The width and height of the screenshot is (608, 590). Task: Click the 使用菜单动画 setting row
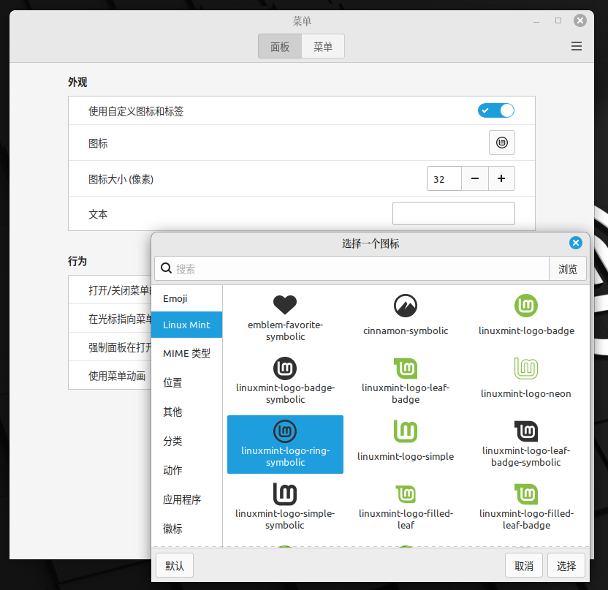click(110, 376)
